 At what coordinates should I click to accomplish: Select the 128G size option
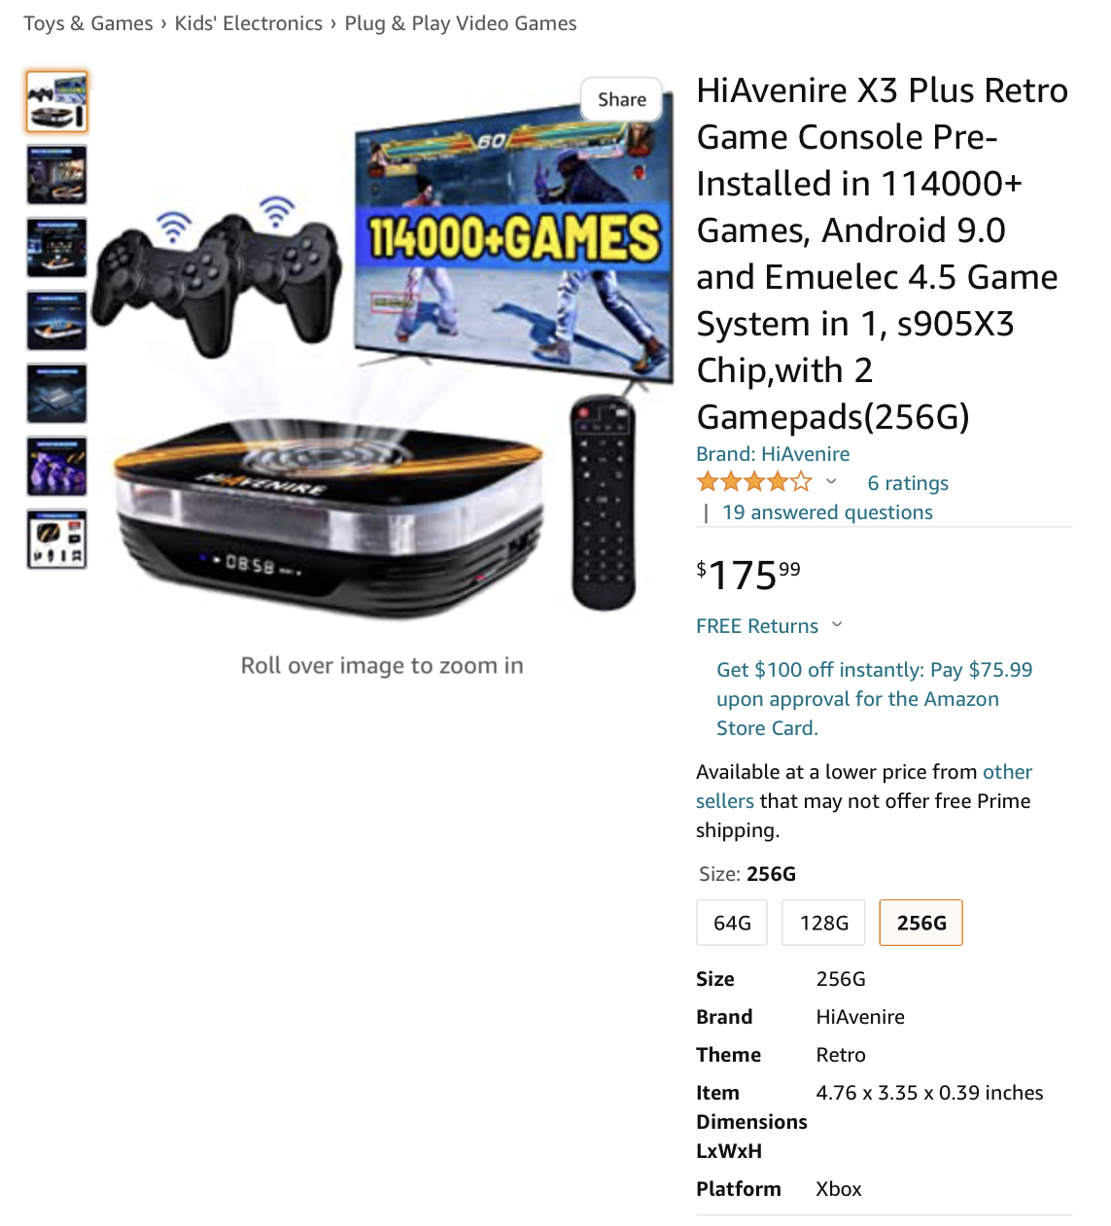[823, 923]
